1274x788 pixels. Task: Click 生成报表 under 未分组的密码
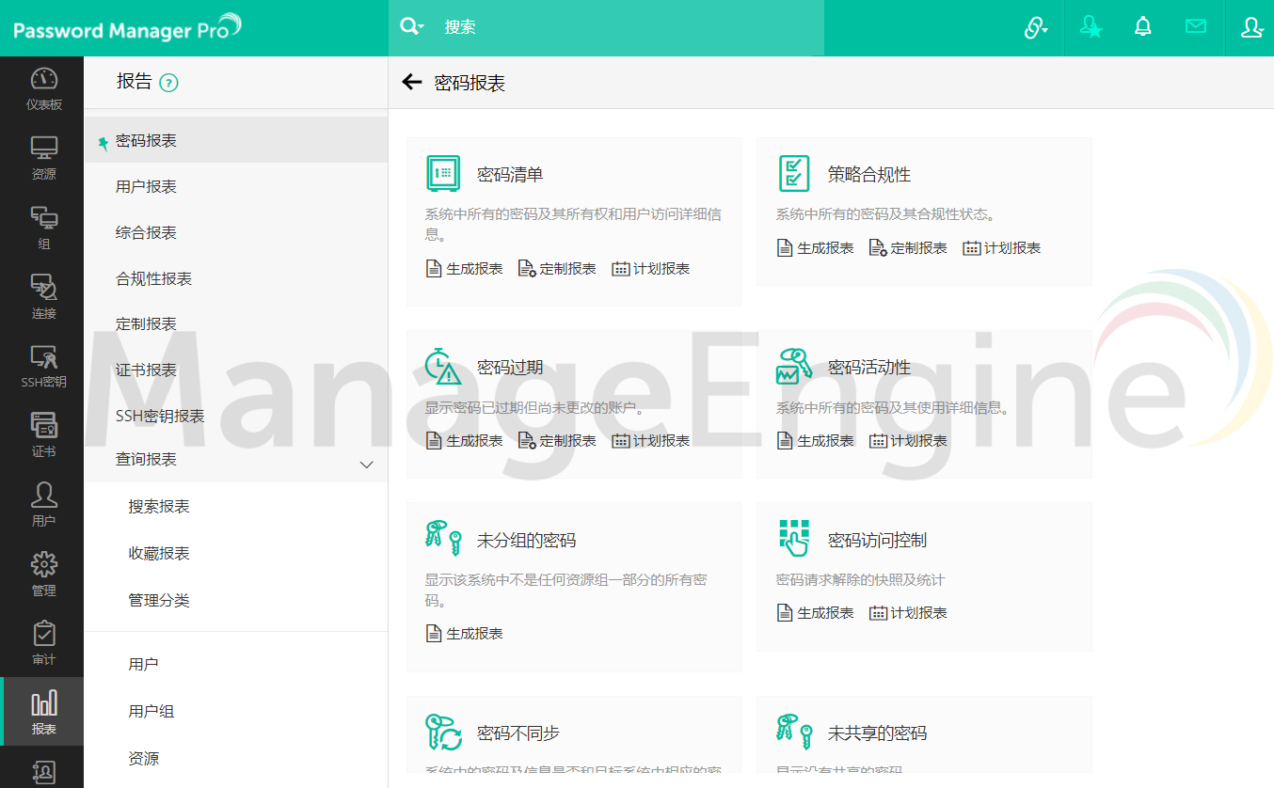[x=464, y=633]
